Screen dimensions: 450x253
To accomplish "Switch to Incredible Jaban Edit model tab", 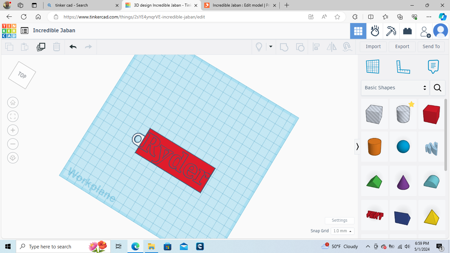I will coord(240,5).
